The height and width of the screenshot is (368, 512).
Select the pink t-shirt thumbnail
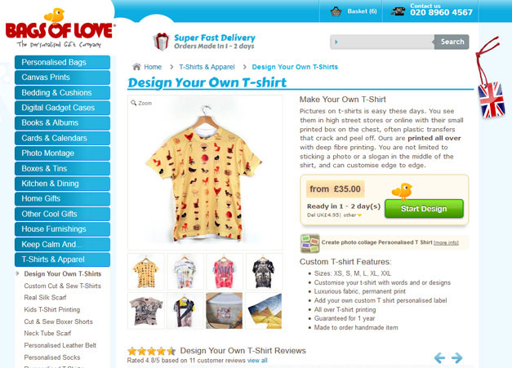(x=225, y=272)
